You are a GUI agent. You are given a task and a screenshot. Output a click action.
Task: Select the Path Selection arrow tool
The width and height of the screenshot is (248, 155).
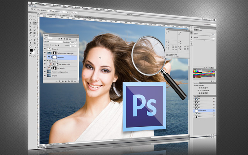click(31, 43)
